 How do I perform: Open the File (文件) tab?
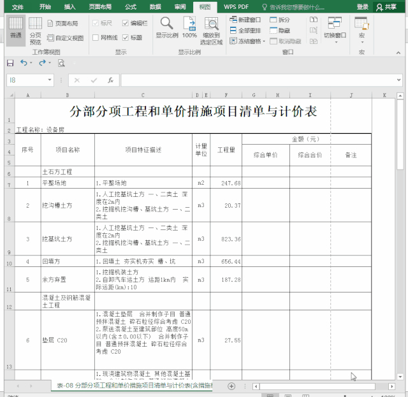click(x=18, y=7)
